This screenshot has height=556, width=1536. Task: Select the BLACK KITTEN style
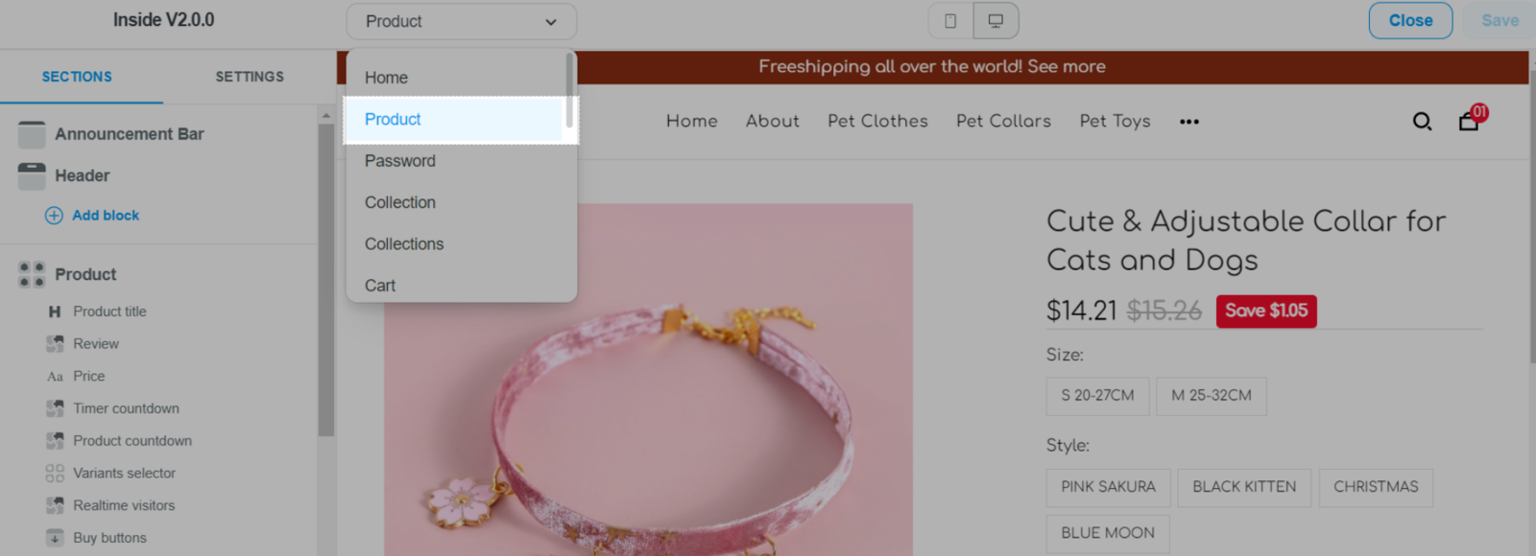(x=1244, y=487)
